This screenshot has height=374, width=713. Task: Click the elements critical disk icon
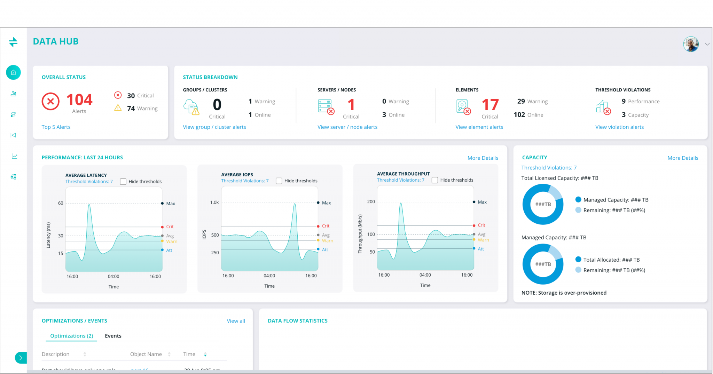464,107
